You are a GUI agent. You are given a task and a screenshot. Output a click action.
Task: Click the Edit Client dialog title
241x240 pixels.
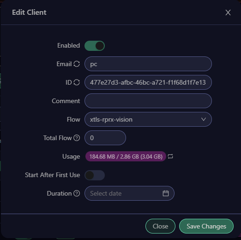[x=29, y=12]
